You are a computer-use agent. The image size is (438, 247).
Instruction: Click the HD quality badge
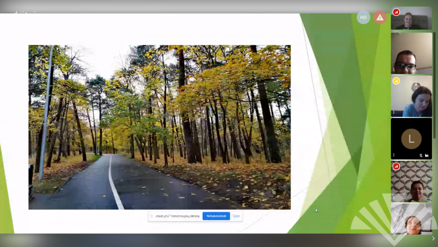point(363,18)
